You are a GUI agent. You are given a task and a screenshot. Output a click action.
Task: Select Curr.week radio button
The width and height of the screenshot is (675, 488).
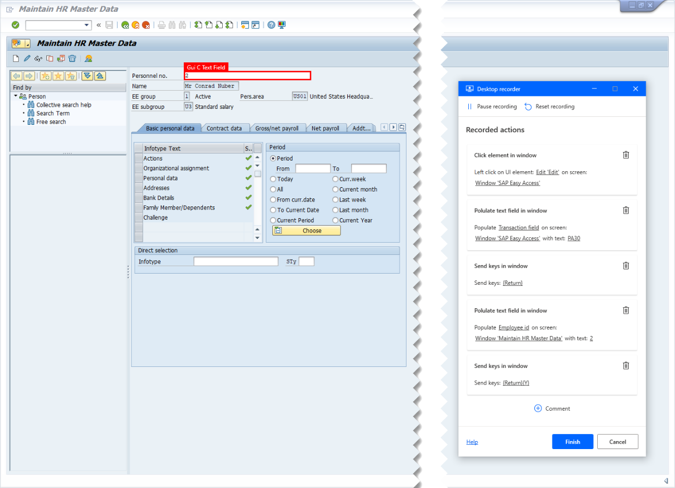tap(336, 179)
